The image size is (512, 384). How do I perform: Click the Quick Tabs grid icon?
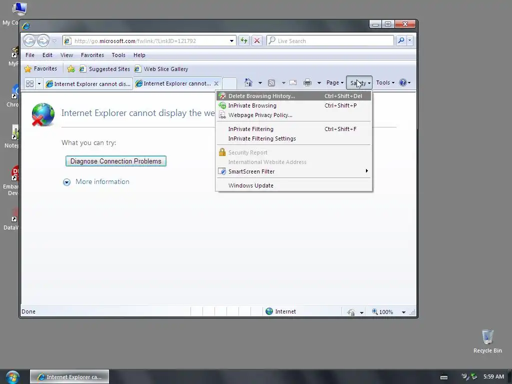point(29,83)
